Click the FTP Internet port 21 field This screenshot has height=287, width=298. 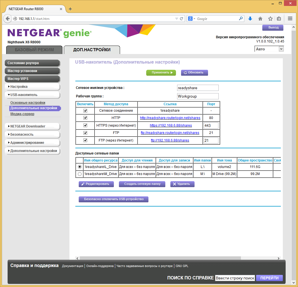211,141
